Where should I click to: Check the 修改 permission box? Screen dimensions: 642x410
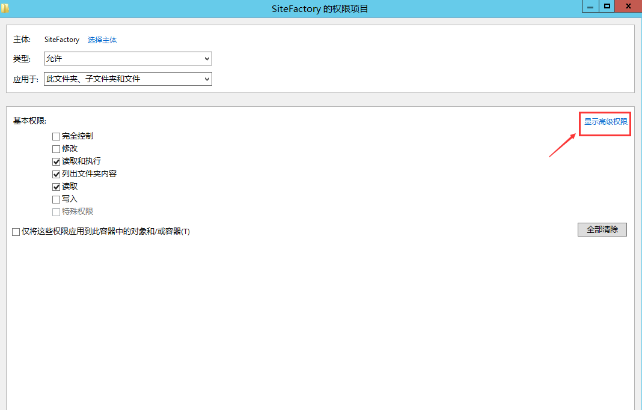pos(57,149)
